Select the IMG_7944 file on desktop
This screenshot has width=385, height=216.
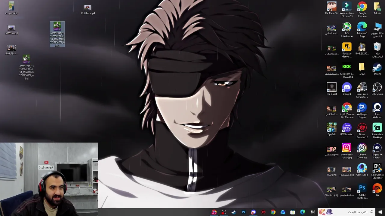coord(11,50)
